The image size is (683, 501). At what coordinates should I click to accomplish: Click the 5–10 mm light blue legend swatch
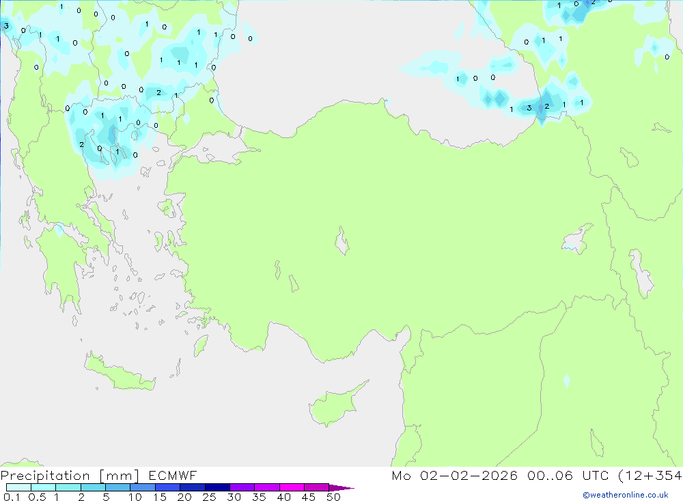pos(117,487)
